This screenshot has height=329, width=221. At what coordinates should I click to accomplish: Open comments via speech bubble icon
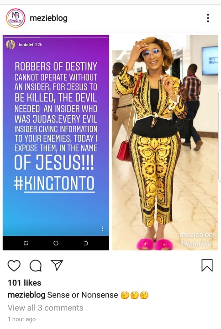click(36, 265)
